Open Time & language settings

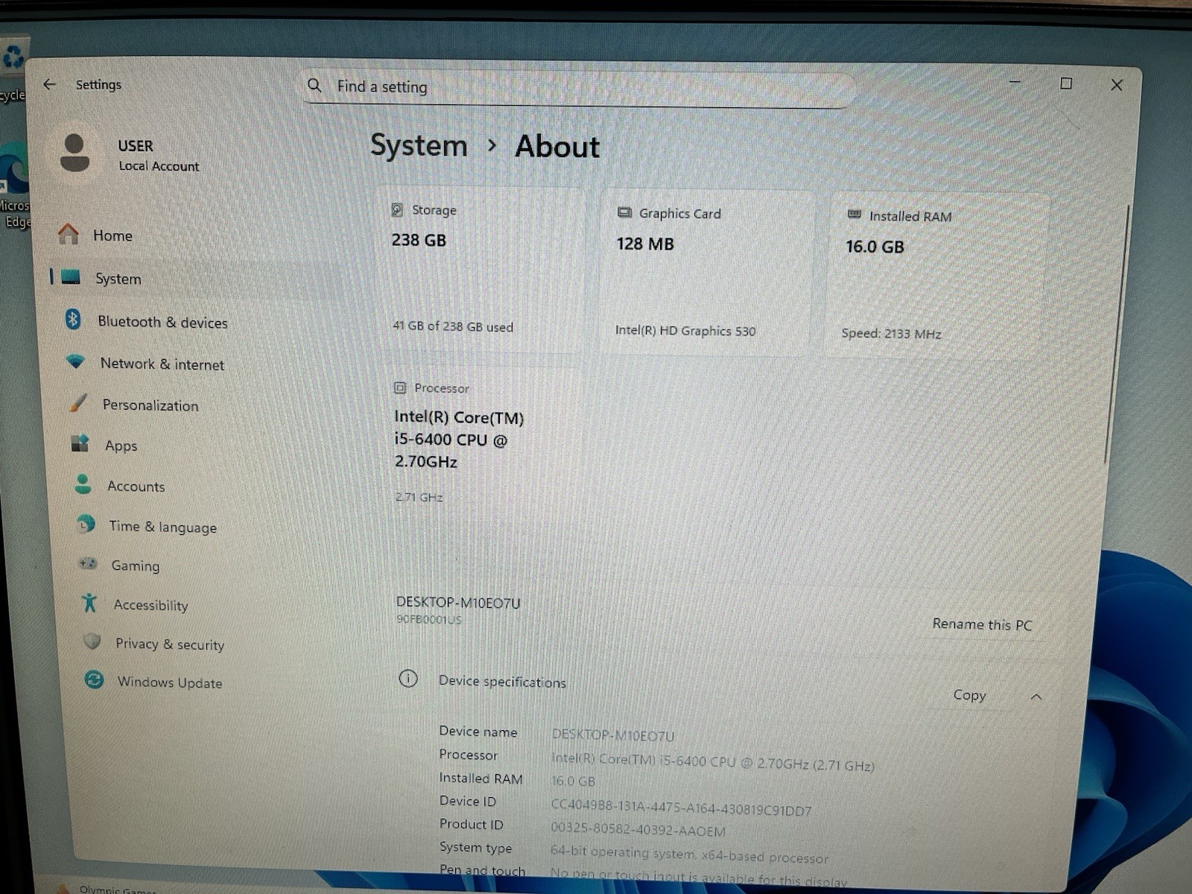[162, 526]
